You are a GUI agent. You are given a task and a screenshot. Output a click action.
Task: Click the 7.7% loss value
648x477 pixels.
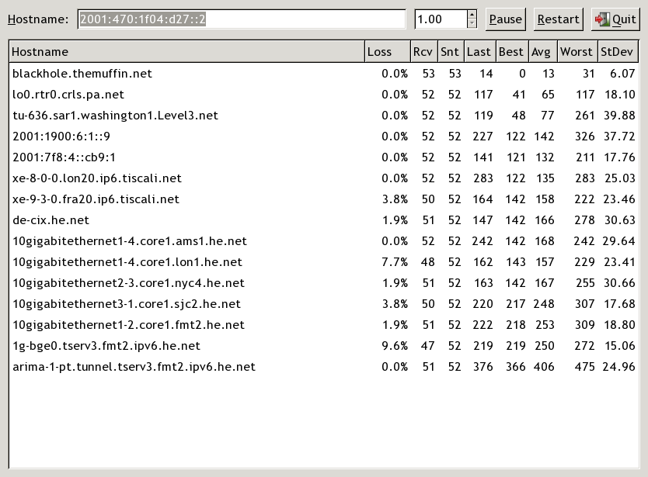point(395,262)
